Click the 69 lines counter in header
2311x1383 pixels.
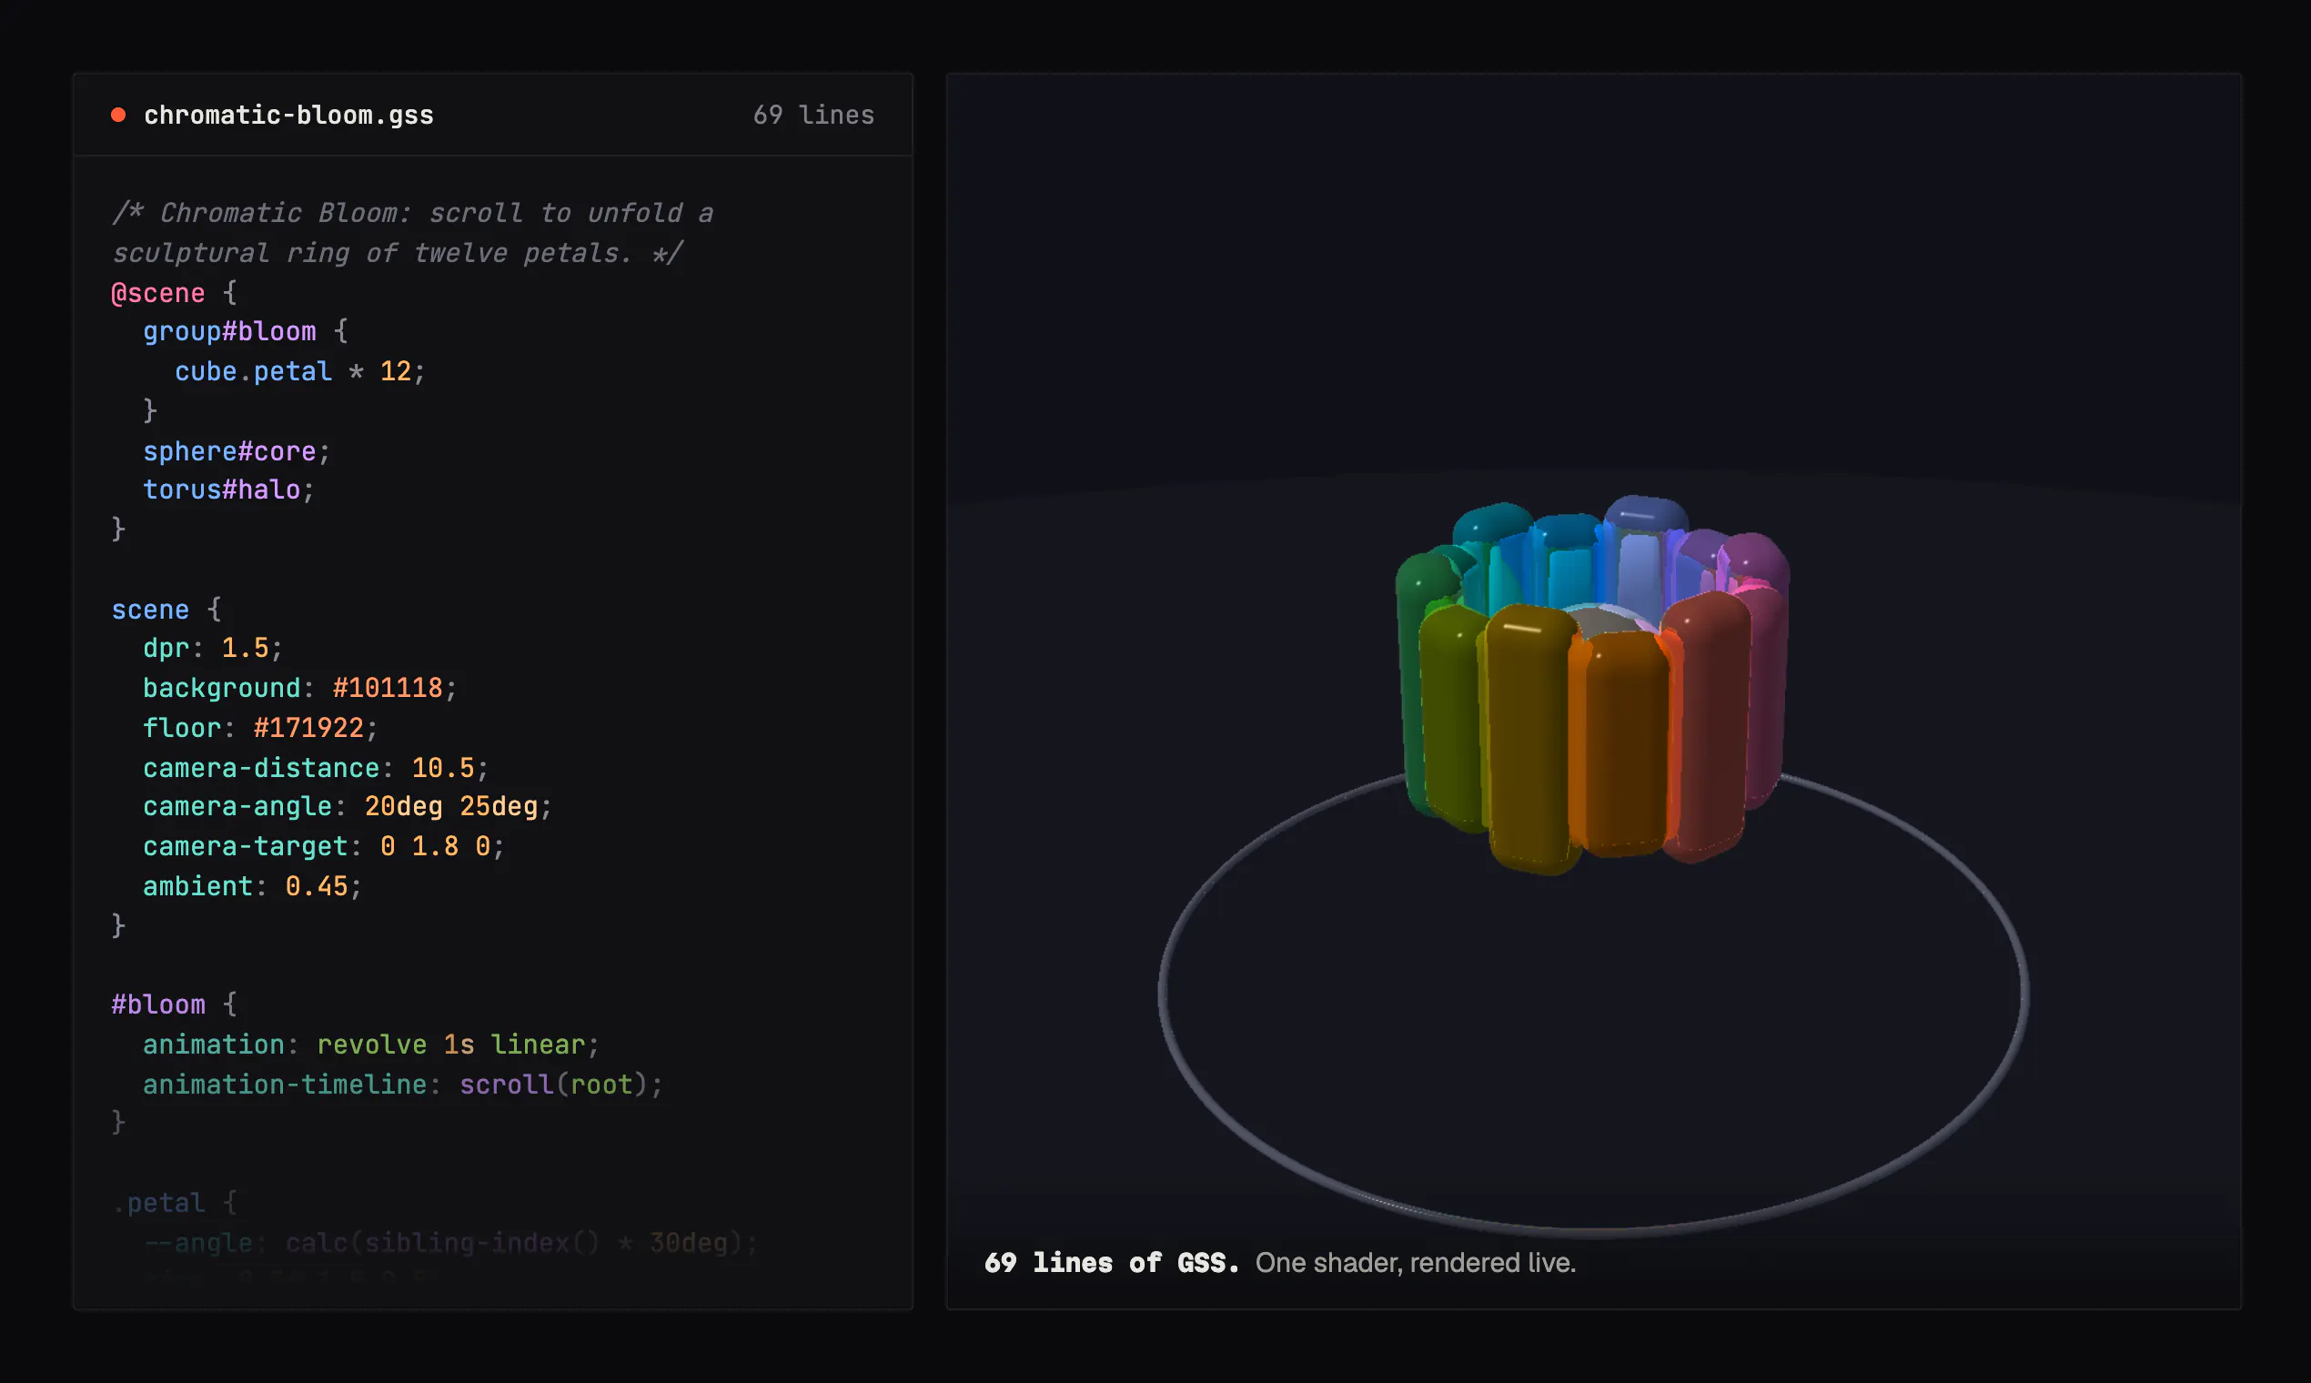point(813,115)
